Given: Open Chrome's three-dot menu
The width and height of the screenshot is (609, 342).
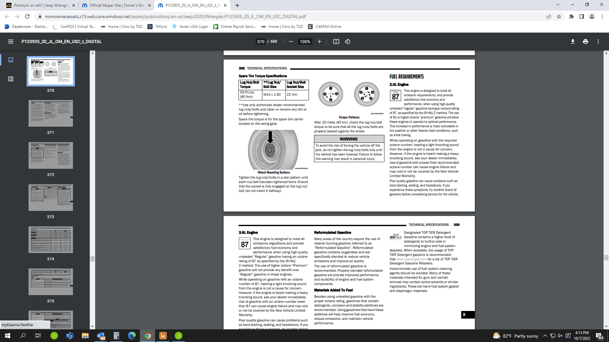Looking at the screenshot, I should click(x=602, y=16).
